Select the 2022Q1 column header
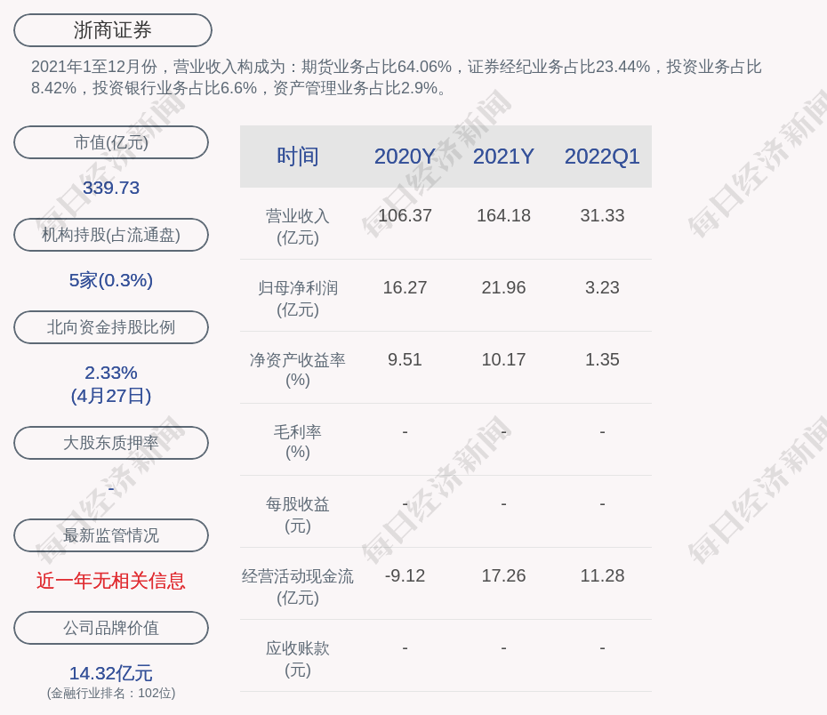 click(602, 157)
